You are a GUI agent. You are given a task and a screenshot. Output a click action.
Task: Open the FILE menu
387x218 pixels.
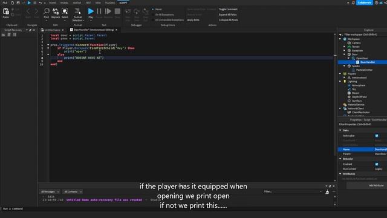pos(5,2)
